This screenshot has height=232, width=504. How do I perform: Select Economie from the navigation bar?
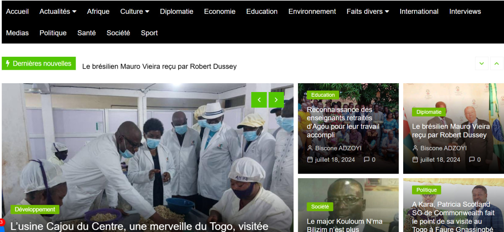220,12
